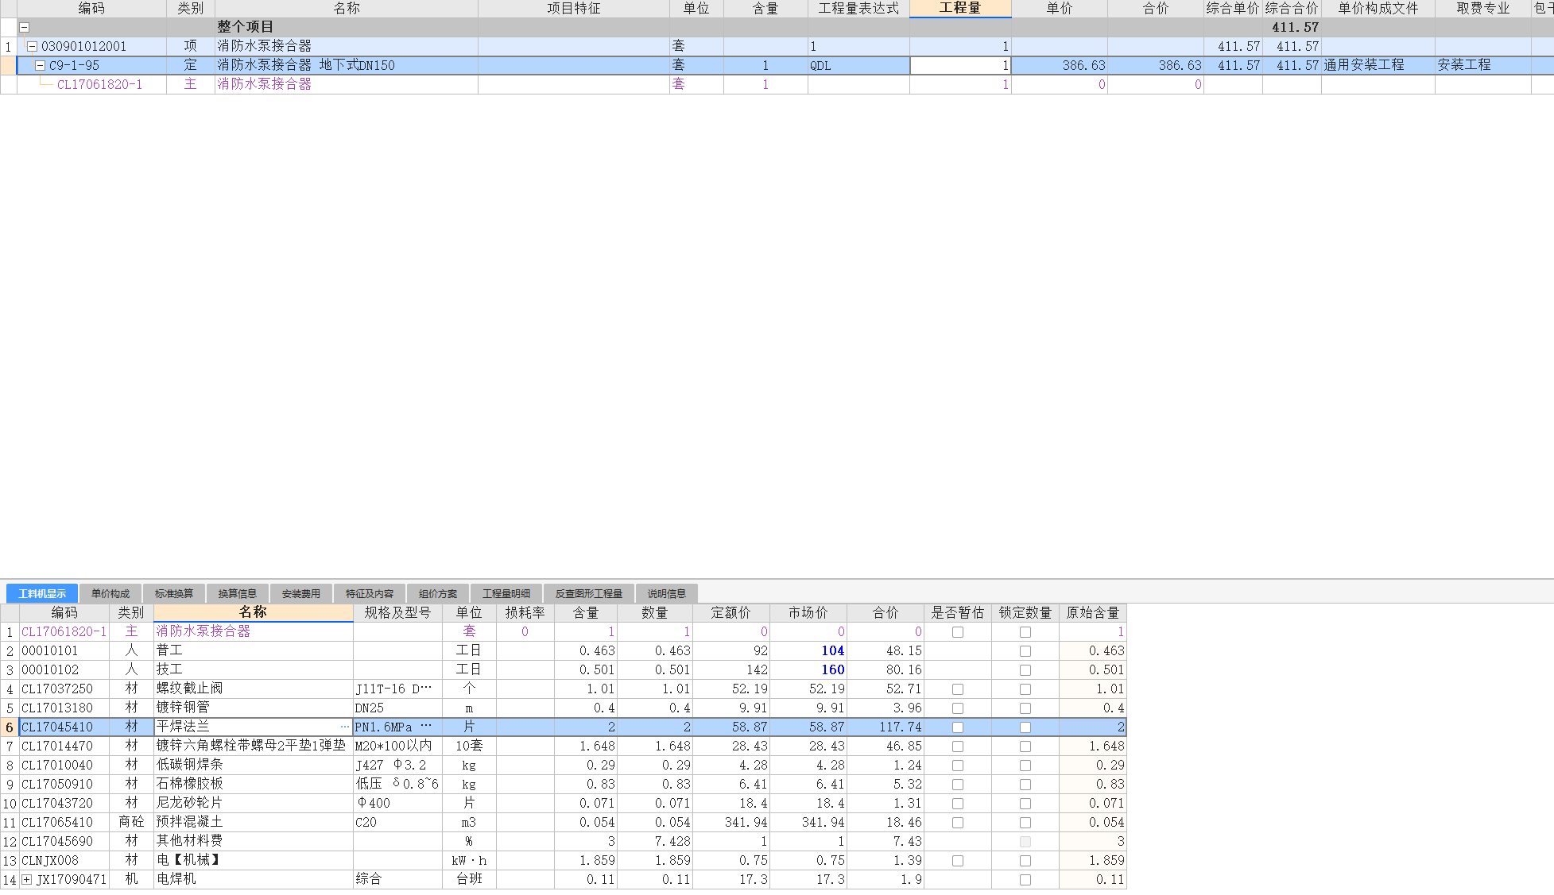Check 是否暂估 for 平焊法兰 row
Viewport: 1554px width, 895px height.
point(958,727)
